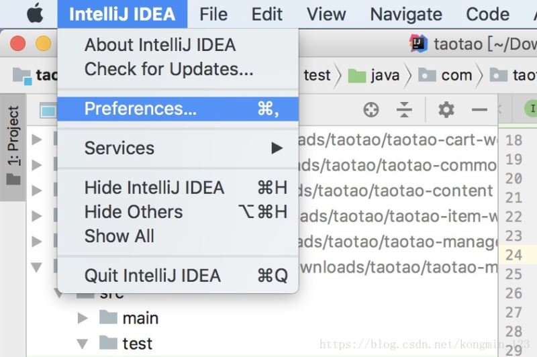Image resolution: width=537 pixels, height=357 pixels.
Task: Click line number 24 in the editor gutter
Action: (514, 255)
